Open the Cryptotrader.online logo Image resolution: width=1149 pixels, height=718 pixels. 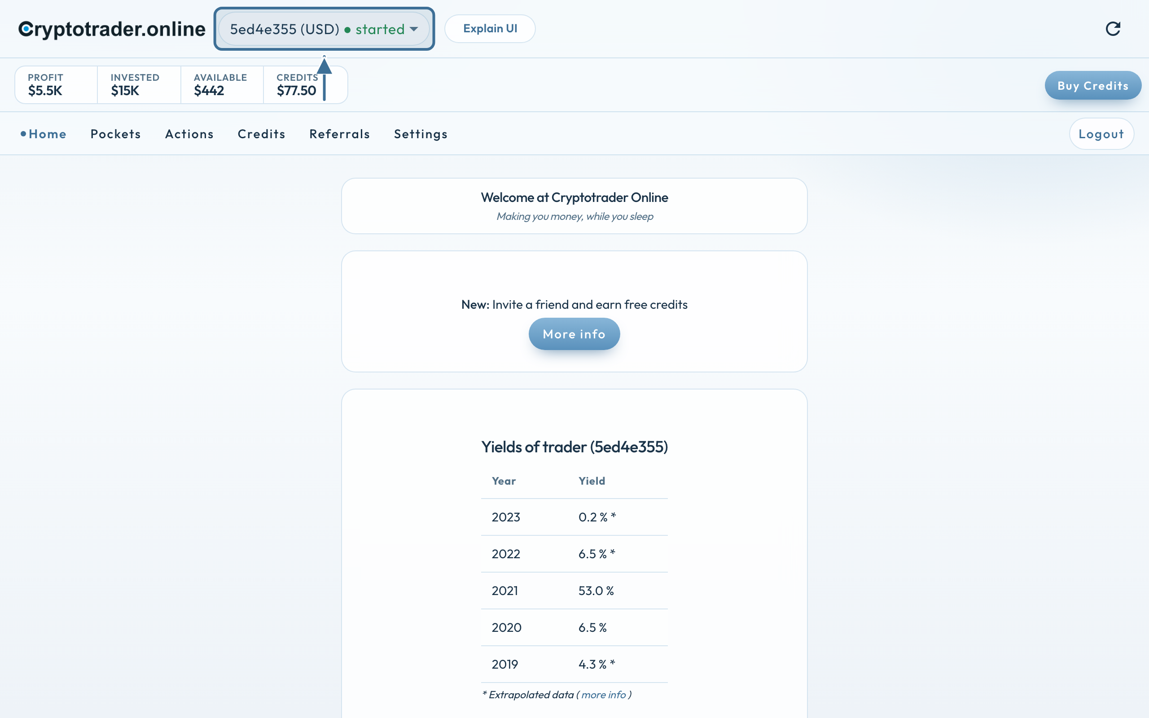coord(112,29)
